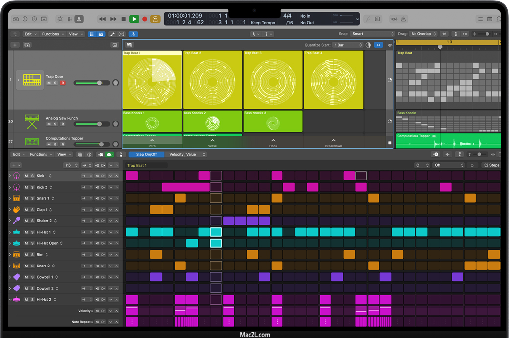Click the Kick 1 drum icon

pyautogui.click(x=16, y=176)
